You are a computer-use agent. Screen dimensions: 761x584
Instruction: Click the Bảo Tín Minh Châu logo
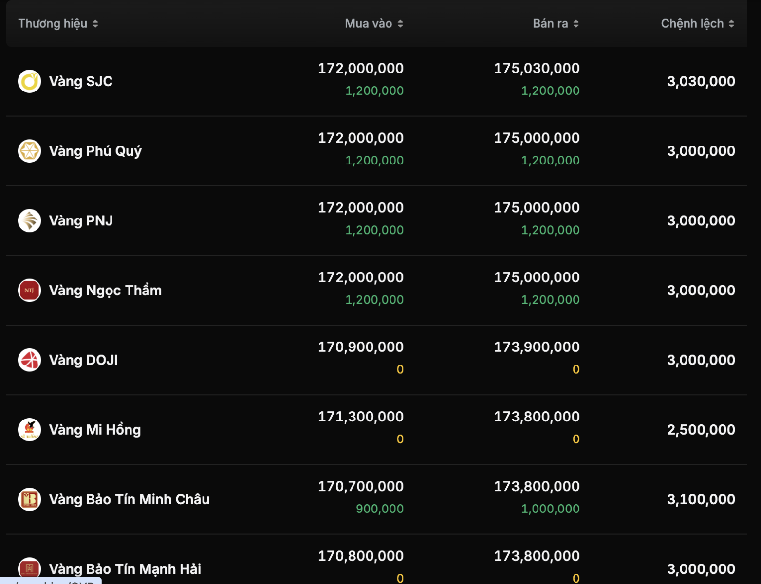pos(29,499)
